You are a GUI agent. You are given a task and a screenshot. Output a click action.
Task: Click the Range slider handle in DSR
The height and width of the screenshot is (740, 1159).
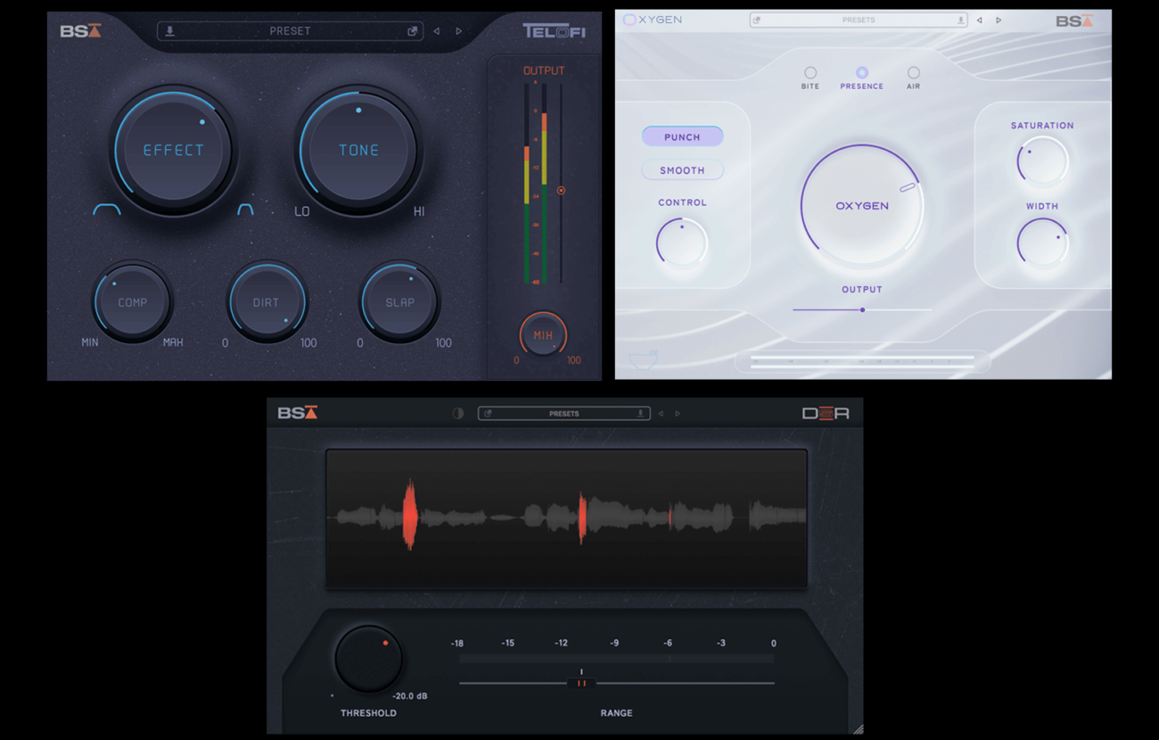(581, 683)
